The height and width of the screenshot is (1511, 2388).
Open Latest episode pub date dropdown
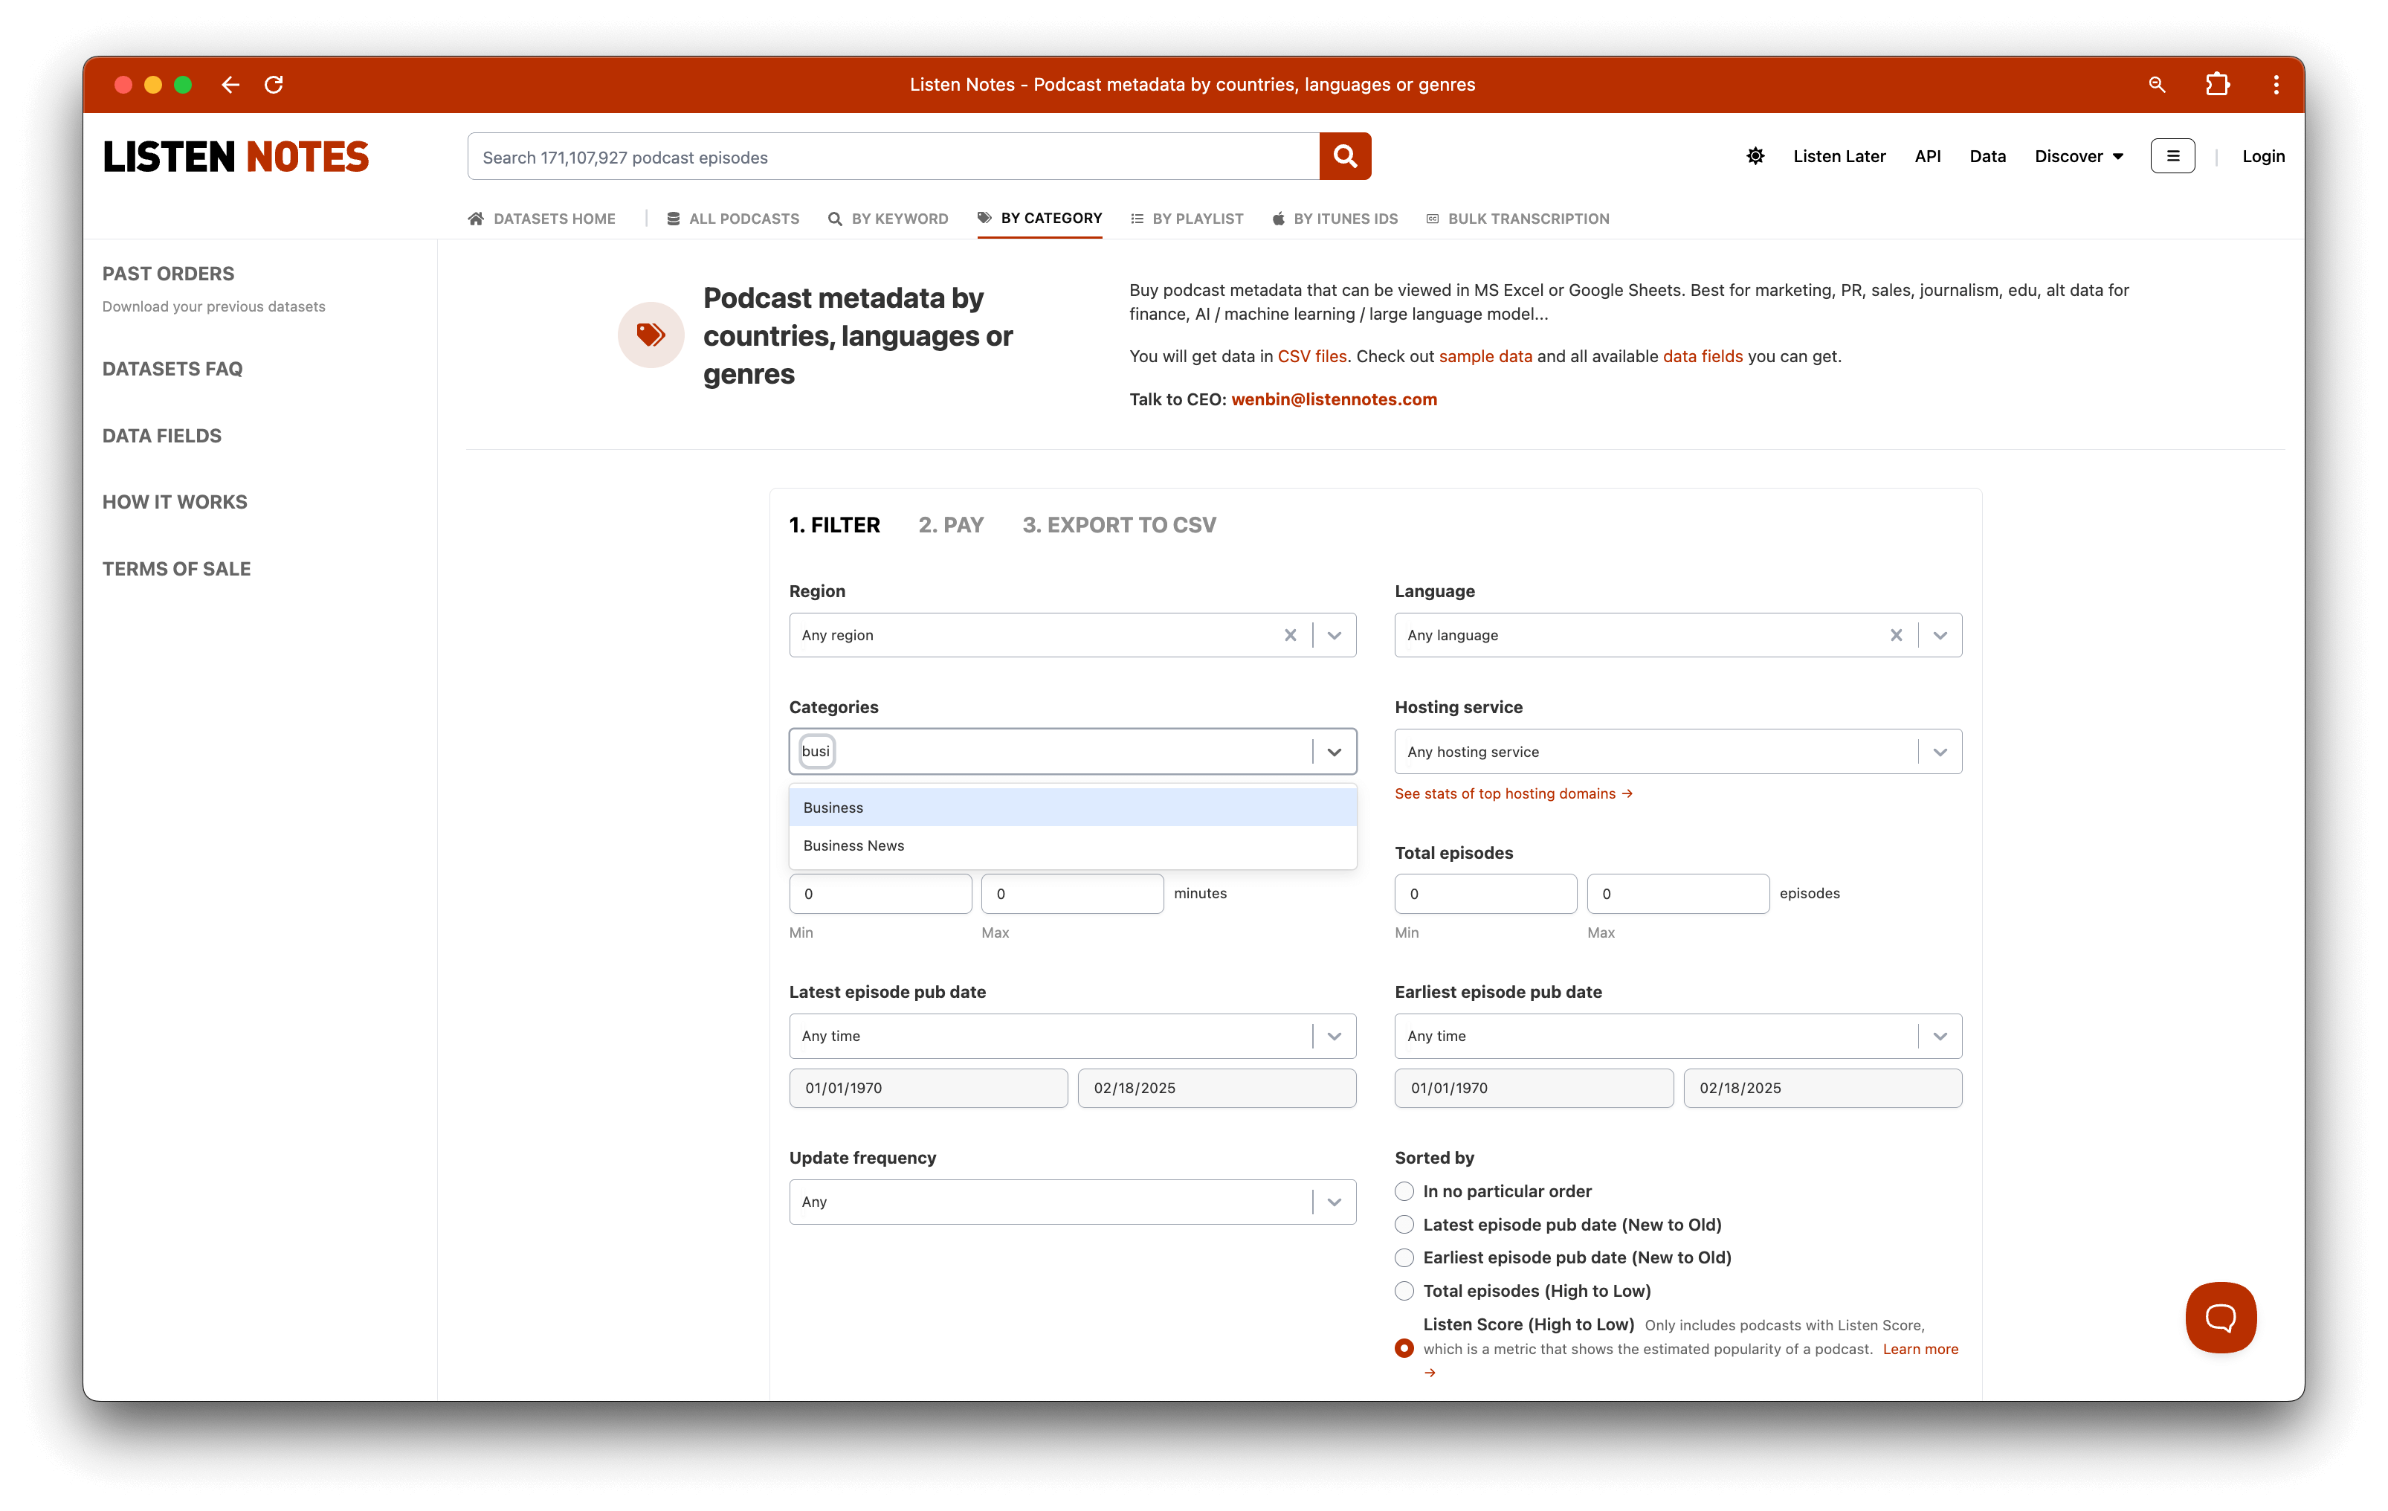[x=1072, y=1036]
